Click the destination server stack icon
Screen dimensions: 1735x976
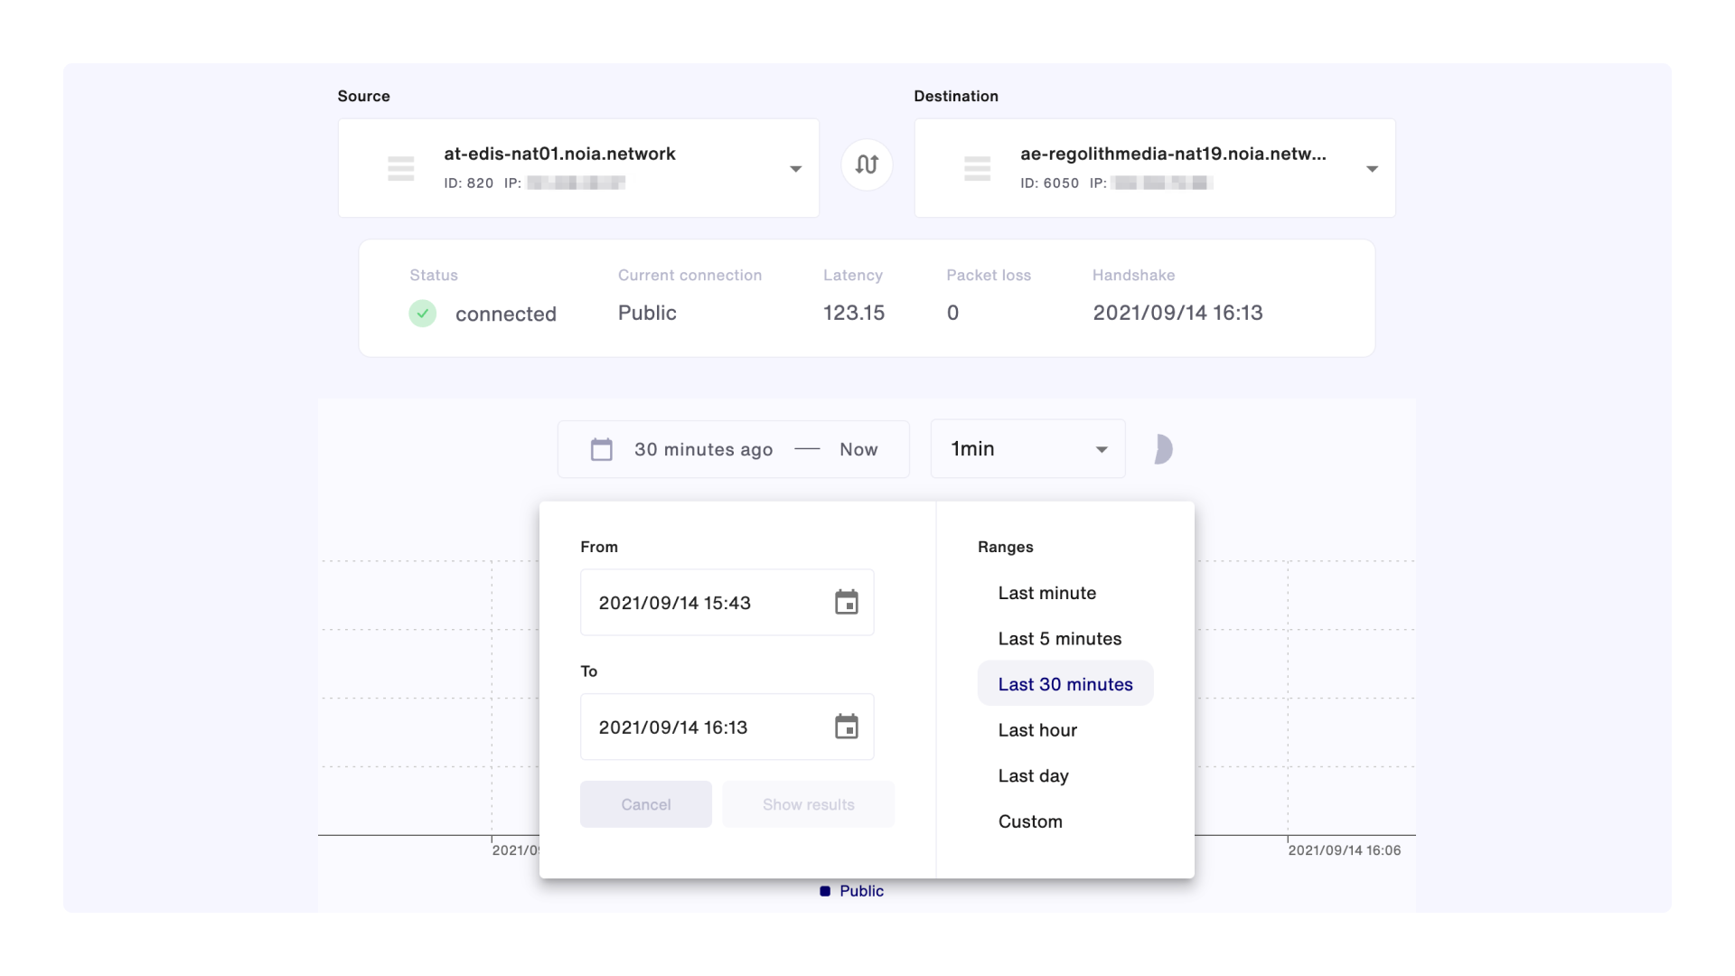977,168
